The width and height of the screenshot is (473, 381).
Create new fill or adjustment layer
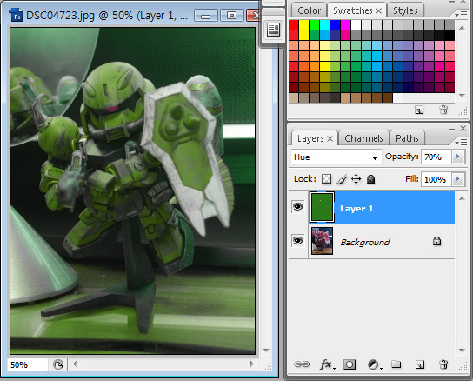[375, 364]
